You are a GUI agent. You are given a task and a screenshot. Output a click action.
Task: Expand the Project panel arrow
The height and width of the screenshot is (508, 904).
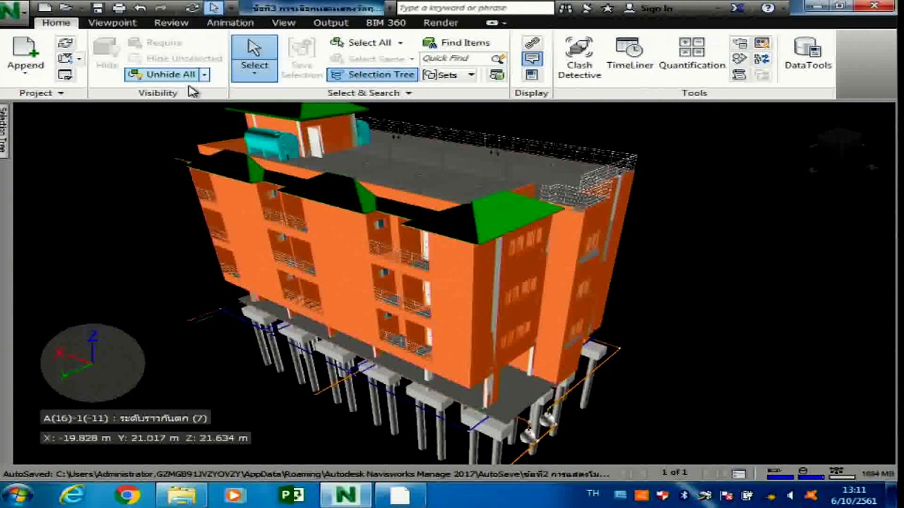61,93
